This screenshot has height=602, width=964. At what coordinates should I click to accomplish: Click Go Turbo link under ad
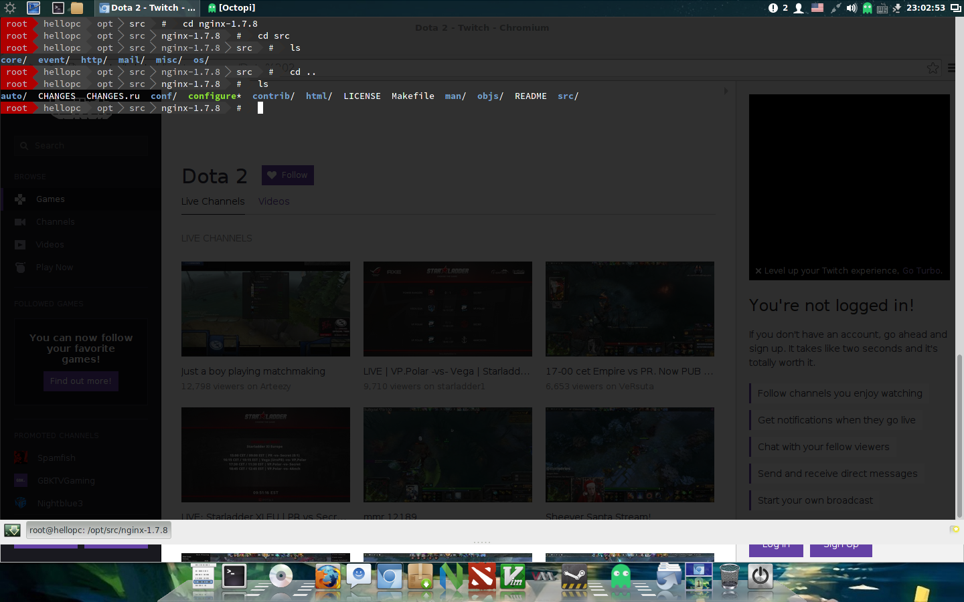(x=922, y=271)
